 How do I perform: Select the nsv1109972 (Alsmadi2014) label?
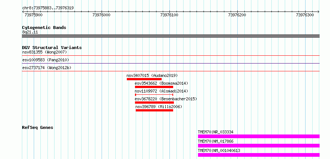(x=161, y=91)
